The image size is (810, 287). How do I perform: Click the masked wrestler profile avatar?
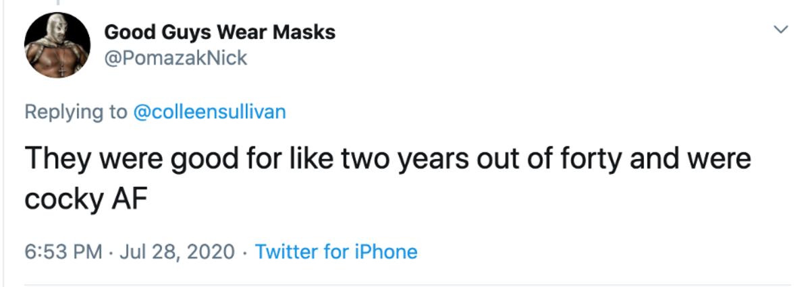(57, 46)
